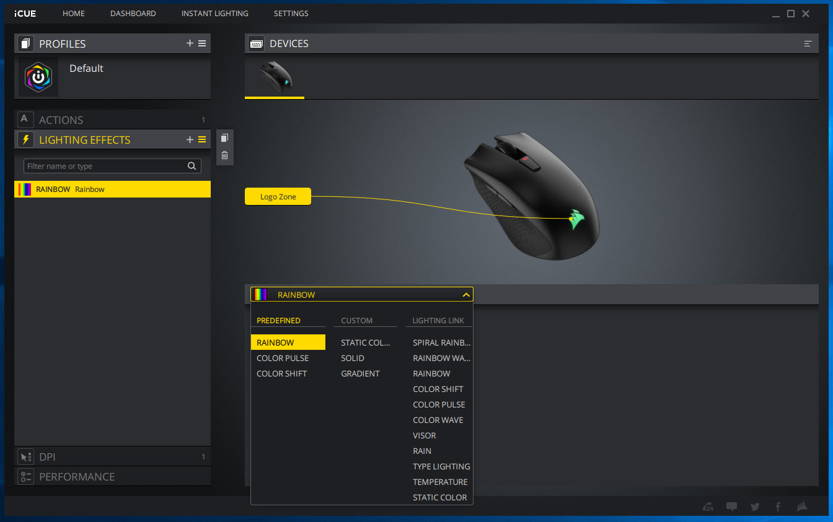Add a new profile with plus icon
833x522 pixels.
[190, 43]
